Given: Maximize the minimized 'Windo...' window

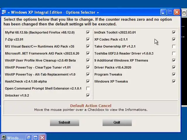Looking at the screenshot, I should tap(35, 138).
